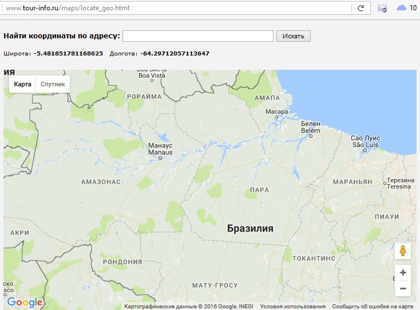Click the АМАПА state label
This screenshot has height=310, width=420.
267,98
